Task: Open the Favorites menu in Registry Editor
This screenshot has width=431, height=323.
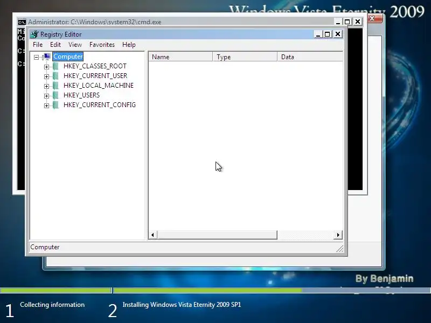Action: [x=102, y=45]
